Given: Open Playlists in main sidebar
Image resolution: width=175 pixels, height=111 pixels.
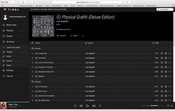Looking at the screenshot, I should coord(14,30).
